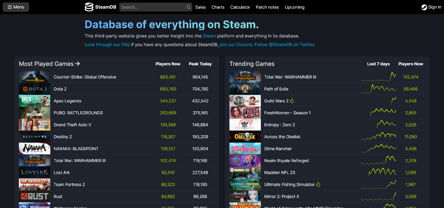Open the Destiny 2 title link
Viewport: 444px width, 208px height.
(x=63, y=137)
